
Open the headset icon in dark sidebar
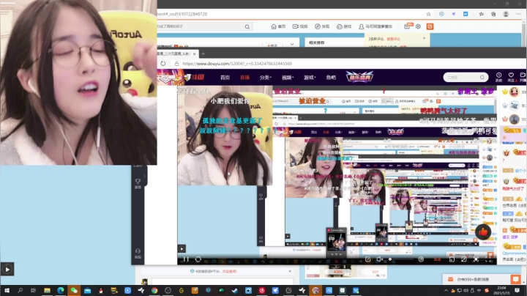click(x=138, y=253)
